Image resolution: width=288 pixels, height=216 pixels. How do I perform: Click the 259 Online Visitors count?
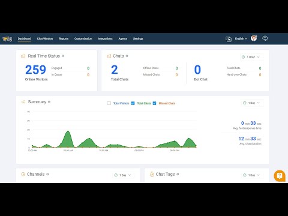click(35, 70)
